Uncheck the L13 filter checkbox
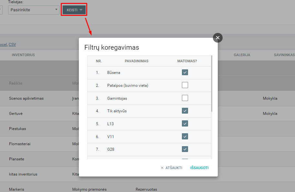Image resolution: width=295 pixels, height=192 pixels. 185,124
